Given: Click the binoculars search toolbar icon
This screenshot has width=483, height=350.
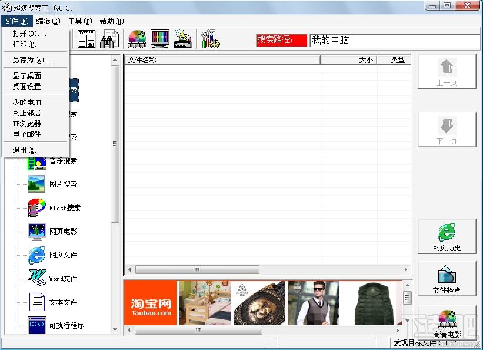Looking at the screenshot, I should coord(109,39).
